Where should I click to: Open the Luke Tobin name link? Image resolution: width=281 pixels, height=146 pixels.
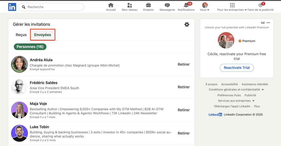[x=39, y=127]
